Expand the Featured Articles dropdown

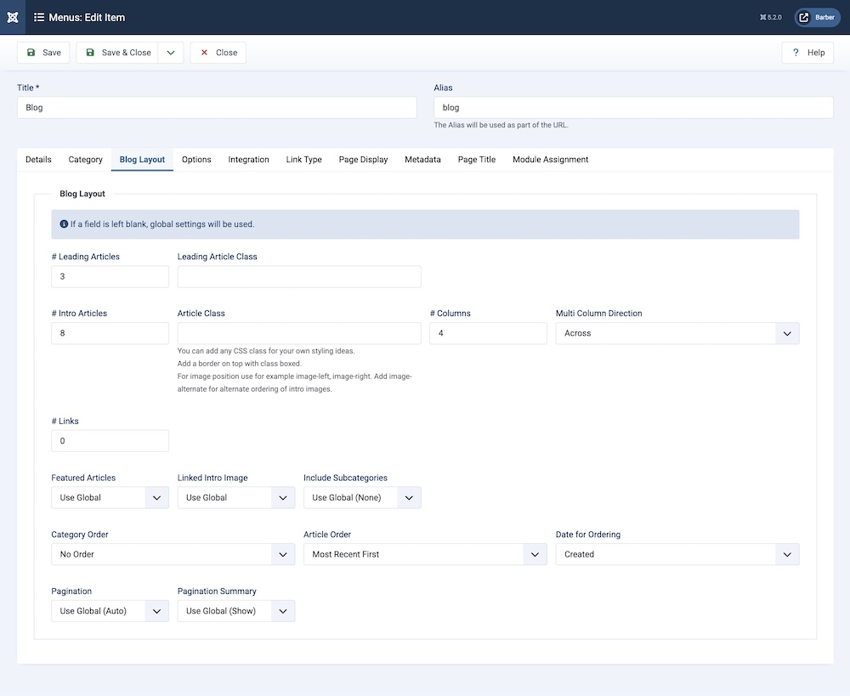tap(110, 497)
